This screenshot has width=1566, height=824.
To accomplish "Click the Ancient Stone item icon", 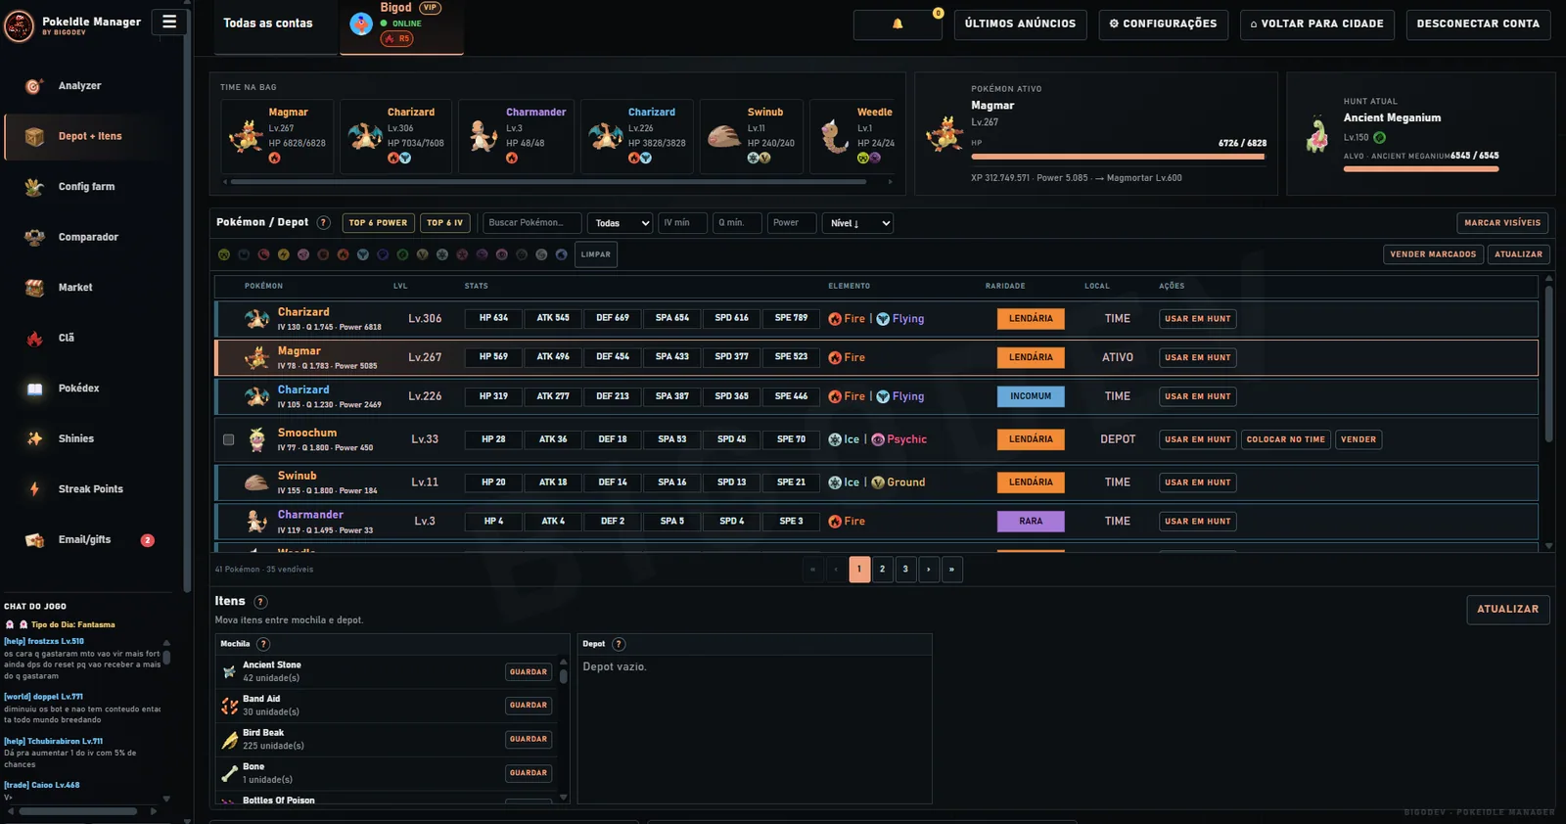I will (229, 672).
